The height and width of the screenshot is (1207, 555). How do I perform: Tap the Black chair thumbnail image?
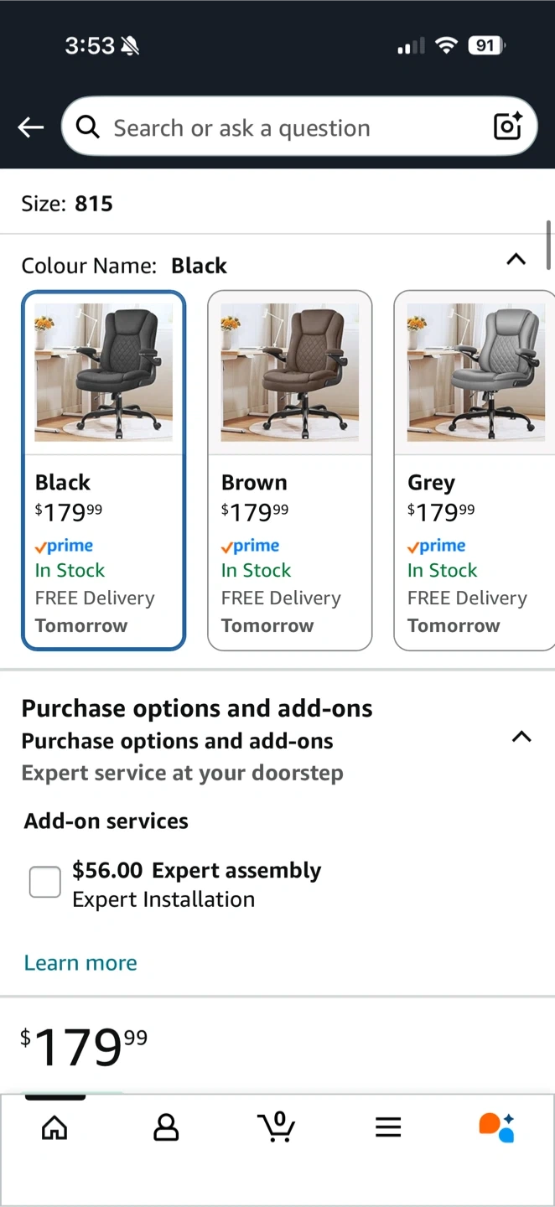(x=103, y=372)
